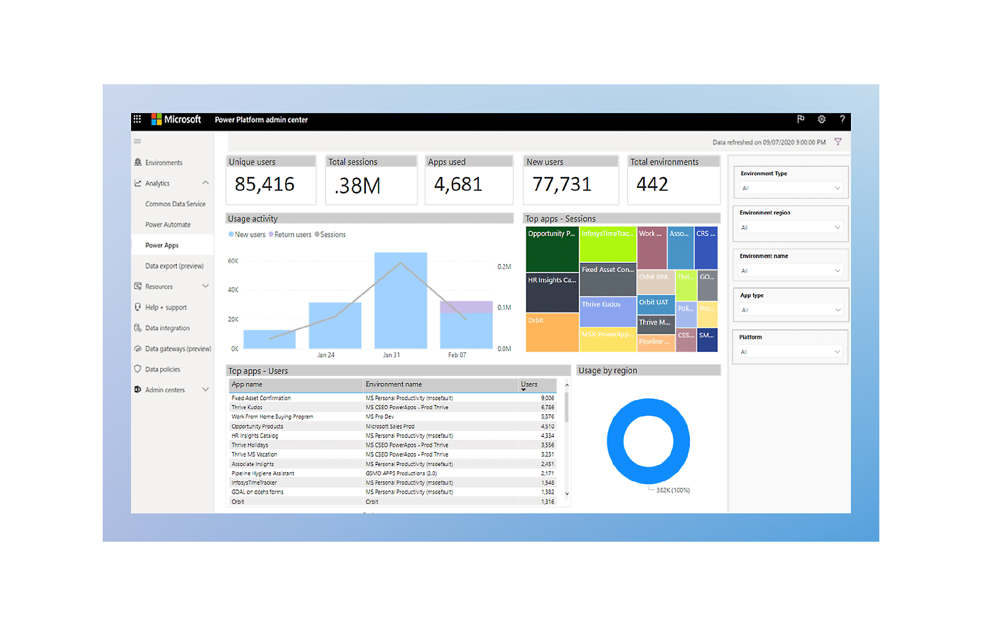
Task: Click the Top apps table scrollbar
Action: pyautogui.click(x=567, y=407)
